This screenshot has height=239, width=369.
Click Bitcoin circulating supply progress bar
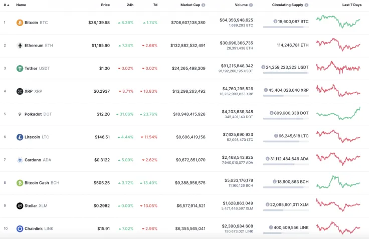click(x=286, y=27)
